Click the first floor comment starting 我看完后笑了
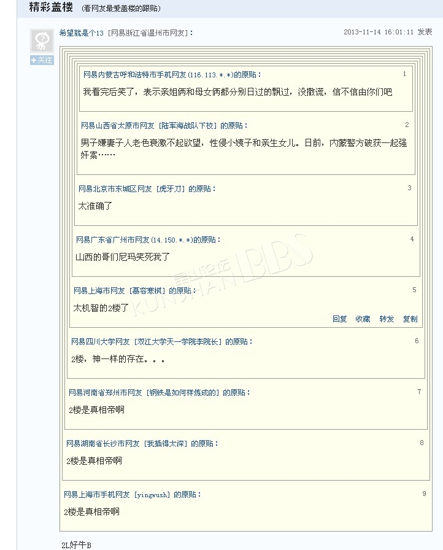This screenshot has height=550, width=443. (237, 92)
